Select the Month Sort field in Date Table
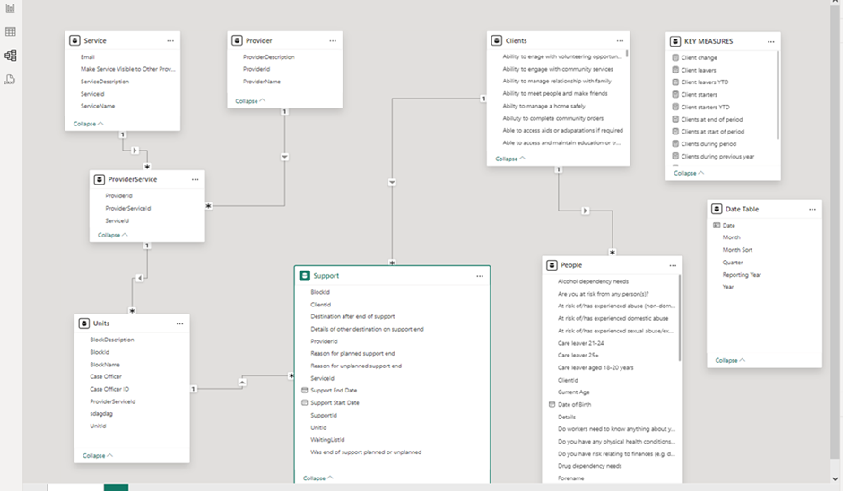This screenshot has width=843, height=491. 737,250
